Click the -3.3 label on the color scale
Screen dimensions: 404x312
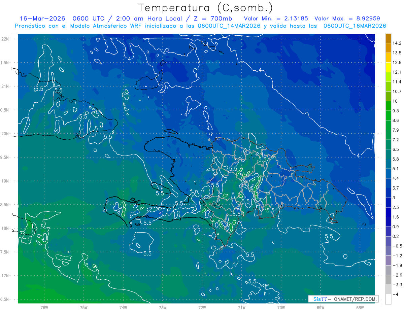pyautogui.click(x=397, y=285)
